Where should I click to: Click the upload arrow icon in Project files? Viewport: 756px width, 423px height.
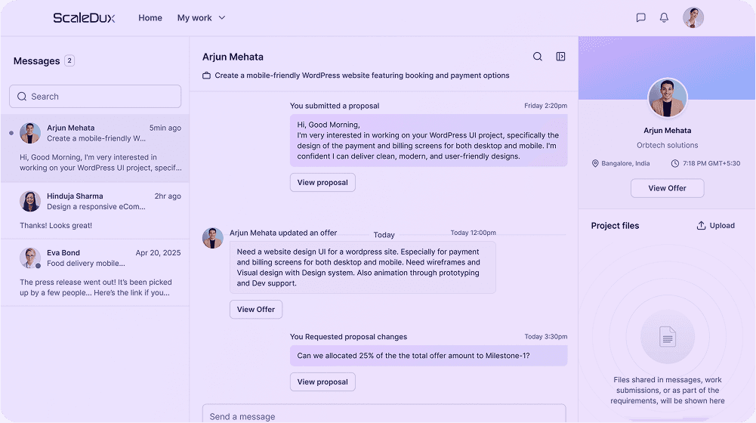point(701,225)
